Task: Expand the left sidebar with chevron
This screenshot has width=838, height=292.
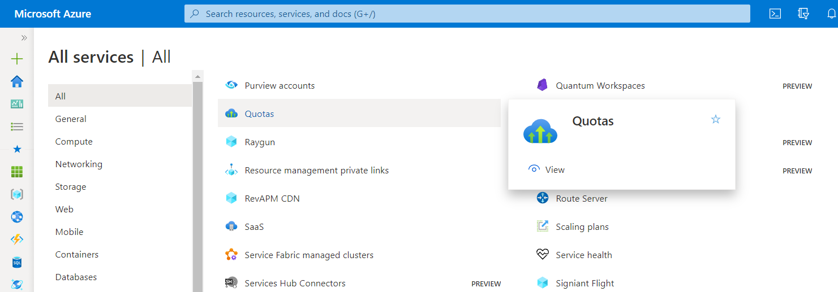Action: click(24, 38)
